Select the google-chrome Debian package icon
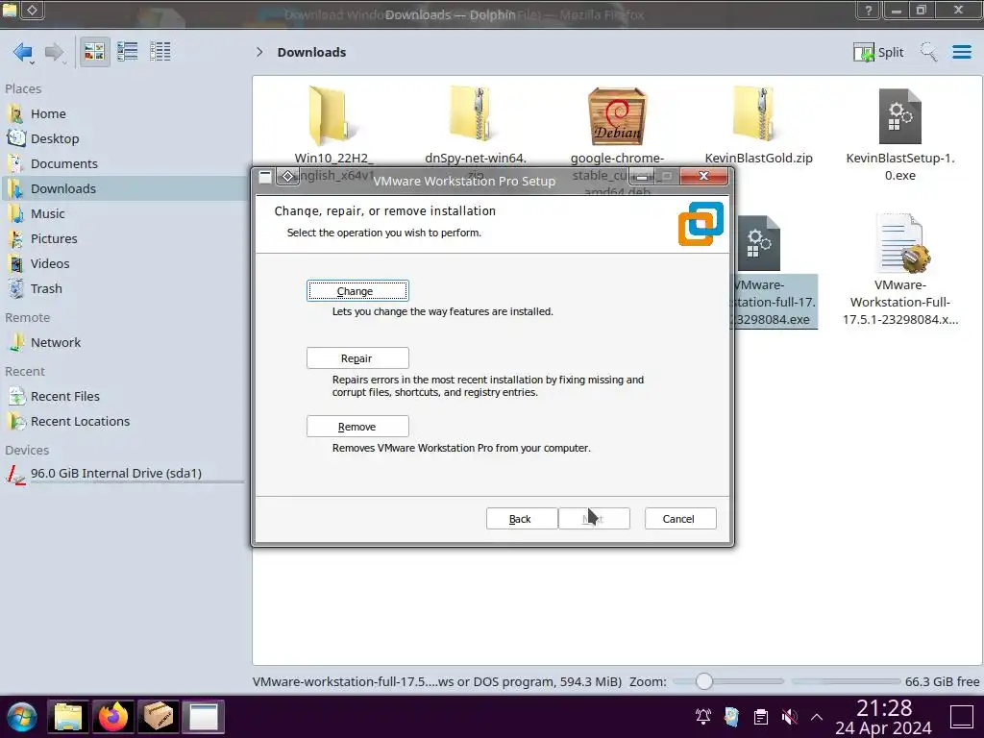 (x=617, y=116)
